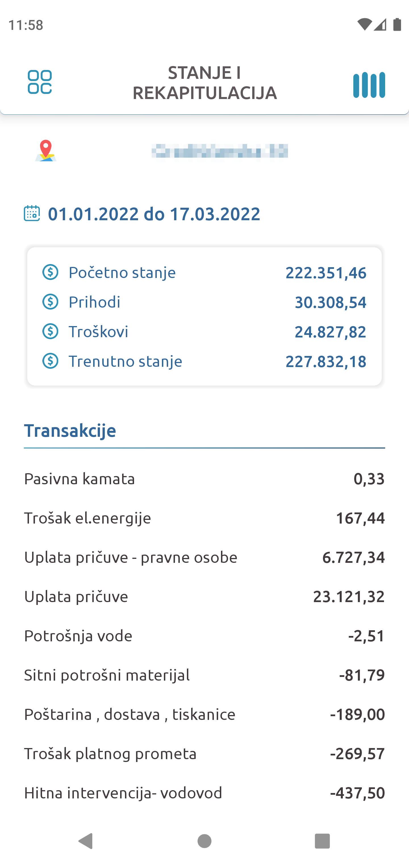The image size is (409, 865).
Task: Tap the red map pin icon
Action: point(46,151)
